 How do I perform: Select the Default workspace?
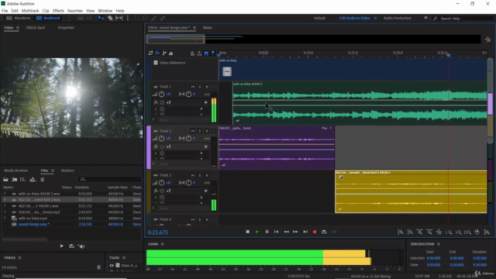tap(319, 19)
